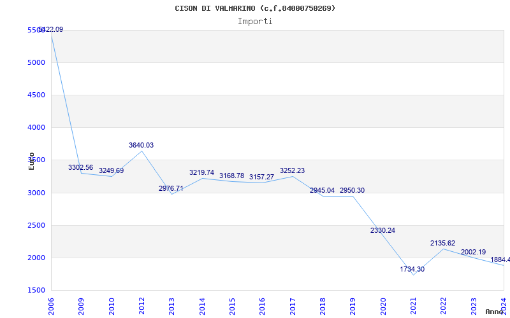Click y-axis value 1500
This screenshot has width=510, height=318.
pyautogui.click(x=36, y=291)
